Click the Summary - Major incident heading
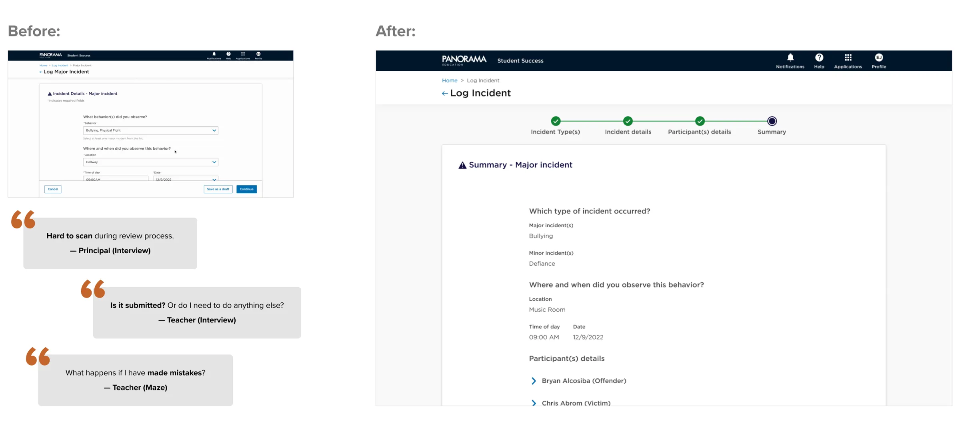 pyautogui.click(x=520, y=165)
